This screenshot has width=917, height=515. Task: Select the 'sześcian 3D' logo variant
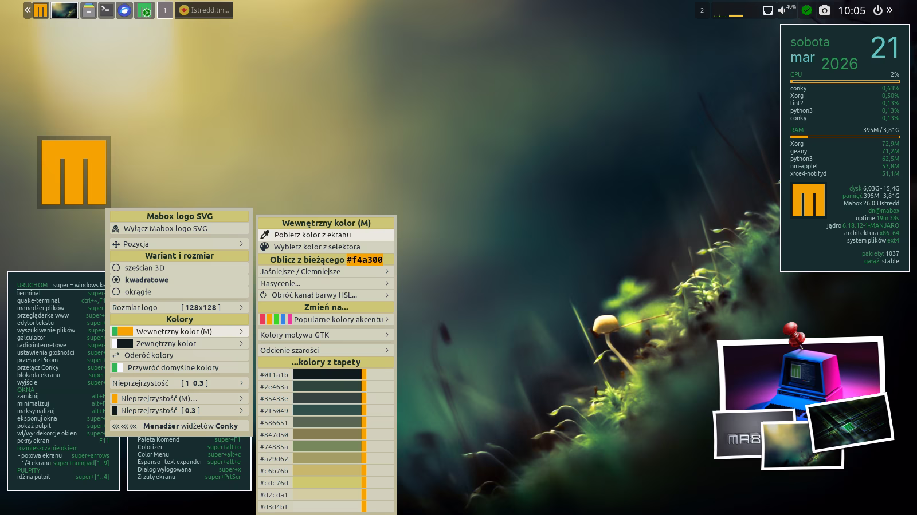click(x=144, y=268)
